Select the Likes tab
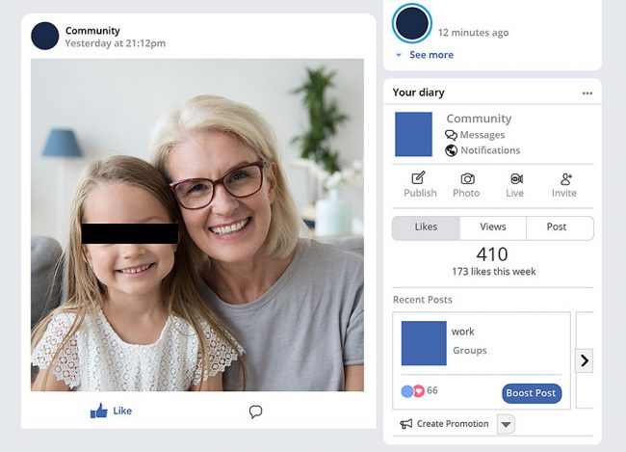Viewport: 626px width, 452px height. pos(426,227)
